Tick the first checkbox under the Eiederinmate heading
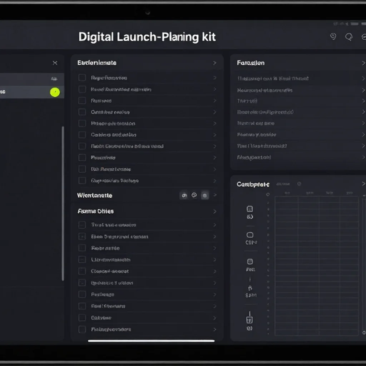The image size is (366, 366). tap(82, 78)
